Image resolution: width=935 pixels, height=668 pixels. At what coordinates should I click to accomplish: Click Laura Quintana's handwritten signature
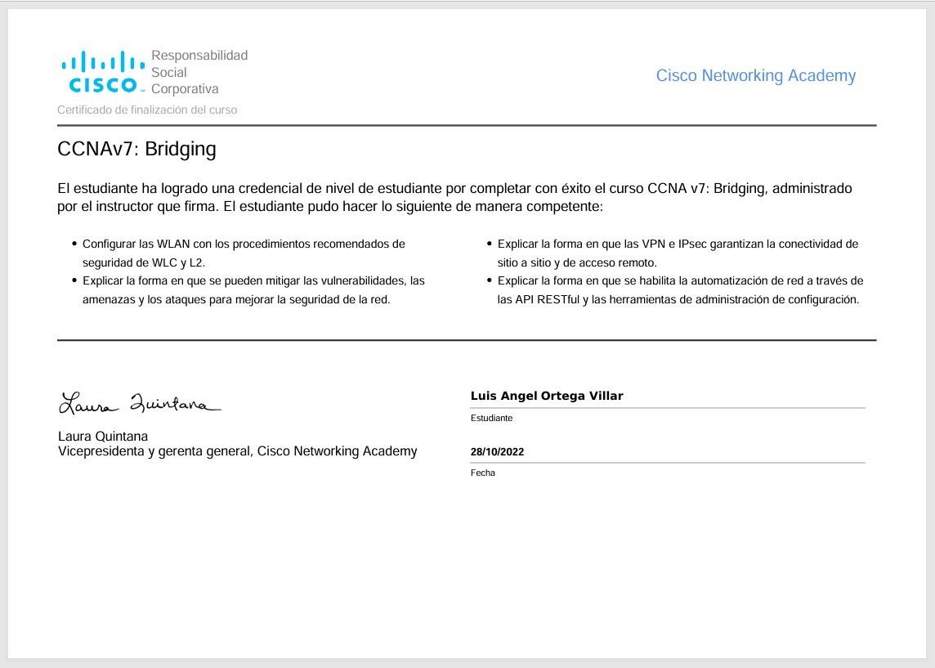(x=140, y=402)
